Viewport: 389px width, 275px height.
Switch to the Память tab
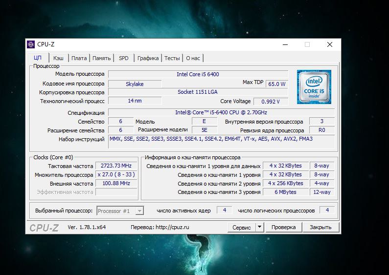101,58
